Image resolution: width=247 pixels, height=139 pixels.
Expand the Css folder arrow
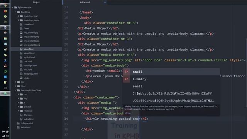point(15,82)
